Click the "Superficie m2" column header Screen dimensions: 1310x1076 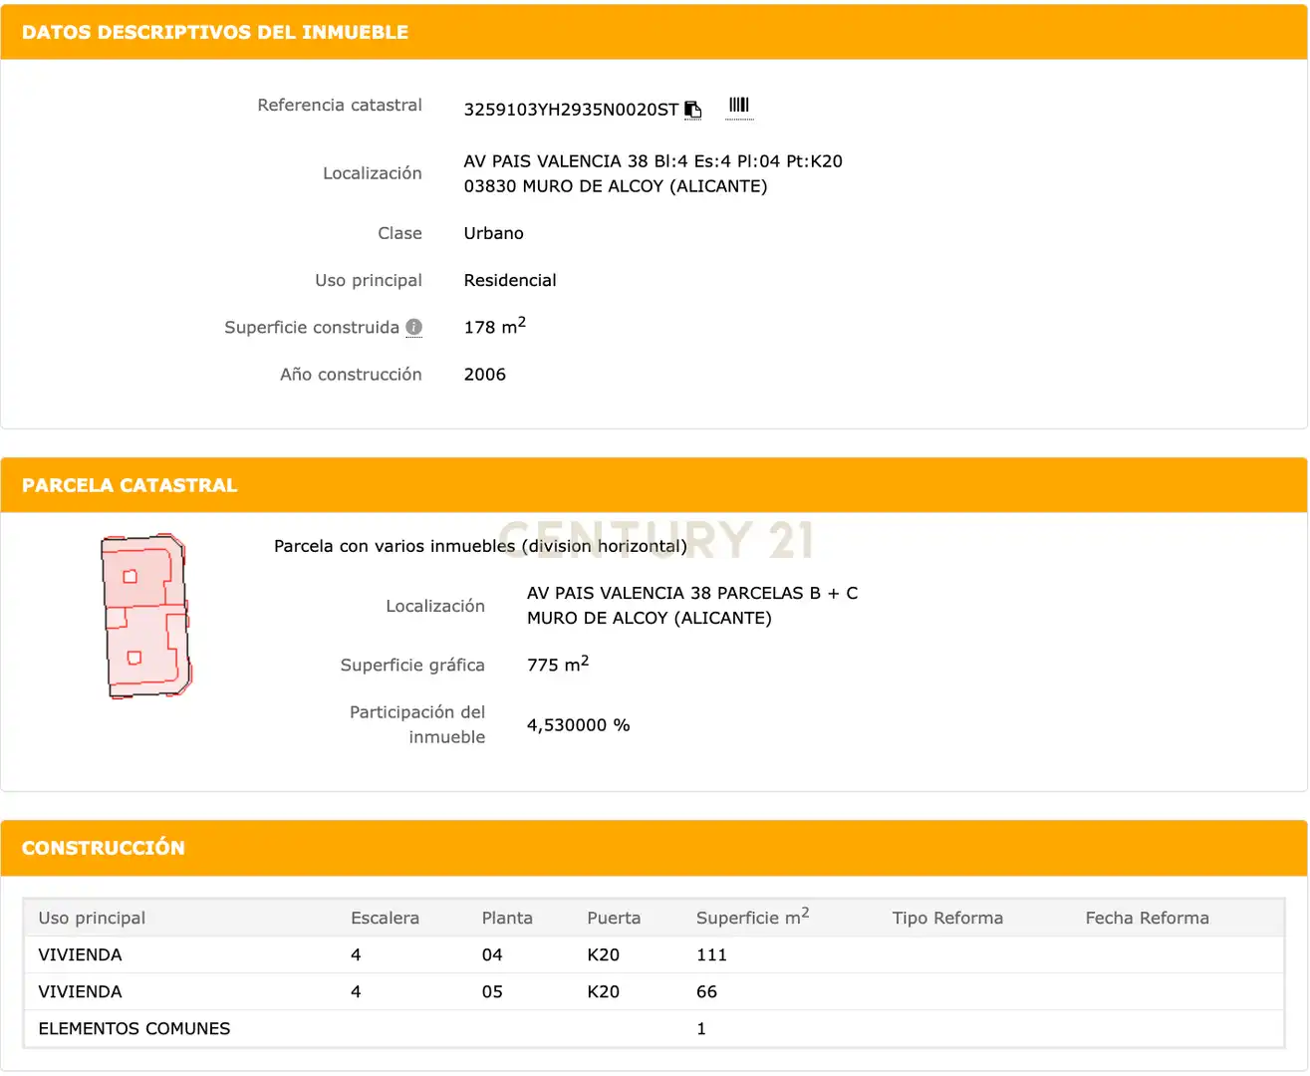753,917
